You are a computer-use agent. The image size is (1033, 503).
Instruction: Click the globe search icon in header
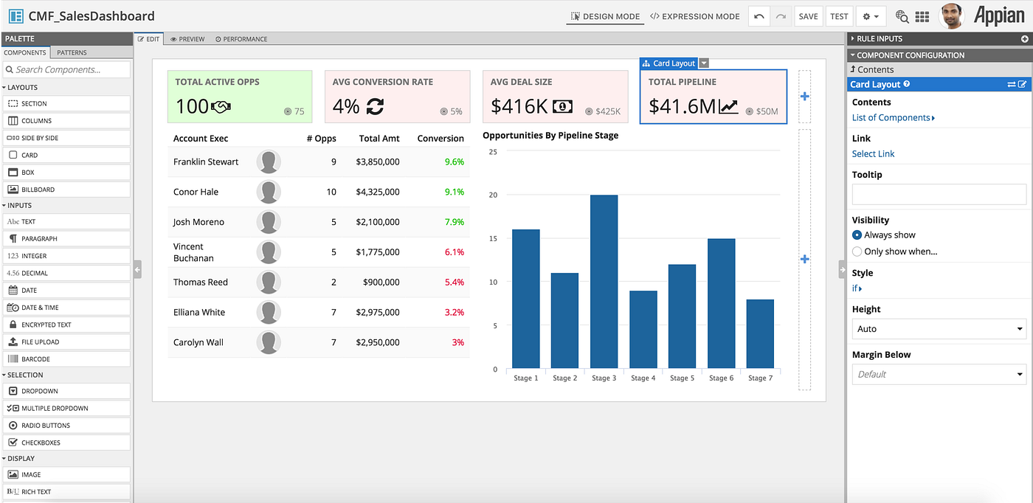[x=902, y=16]
